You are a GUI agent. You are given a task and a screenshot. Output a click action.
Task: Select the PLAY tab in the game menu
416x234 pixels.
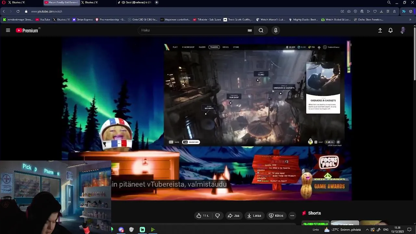point(175,47)
